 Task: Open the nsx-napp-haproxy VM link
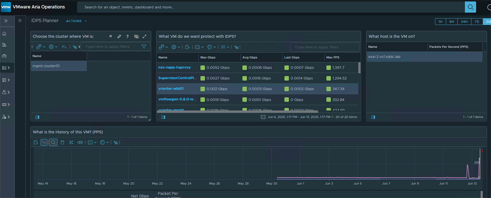(175, 67)
